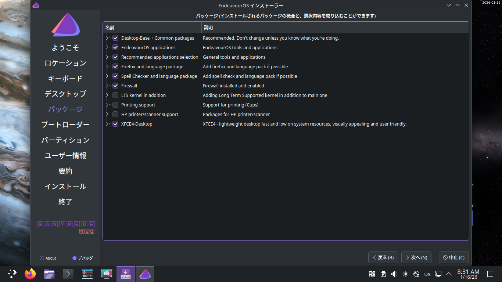Enable LTS kernel in addition
This screenshot has height=282, width=502.
coord(115,95)
